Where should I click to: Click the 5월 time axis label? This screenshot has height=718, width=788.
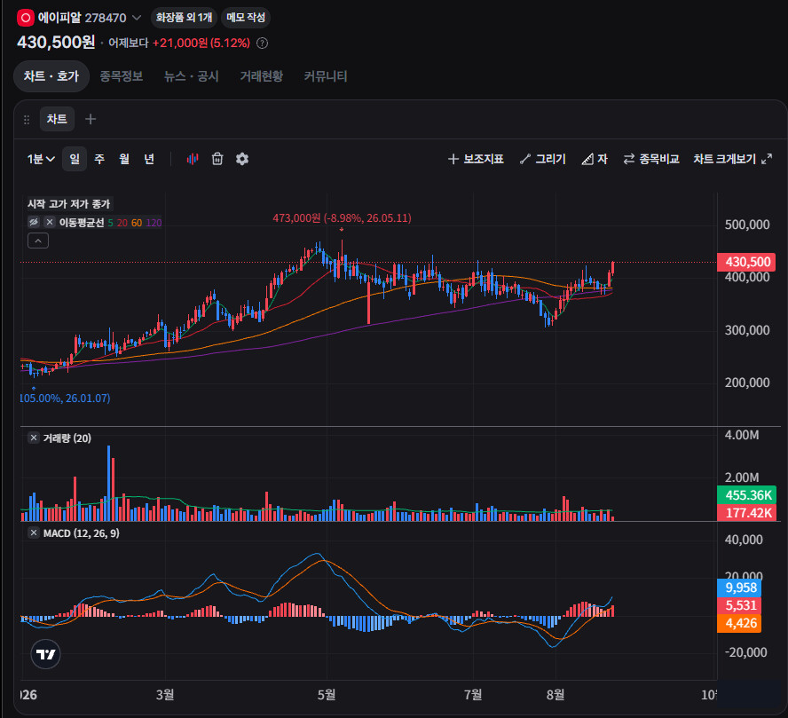(327, 695)
